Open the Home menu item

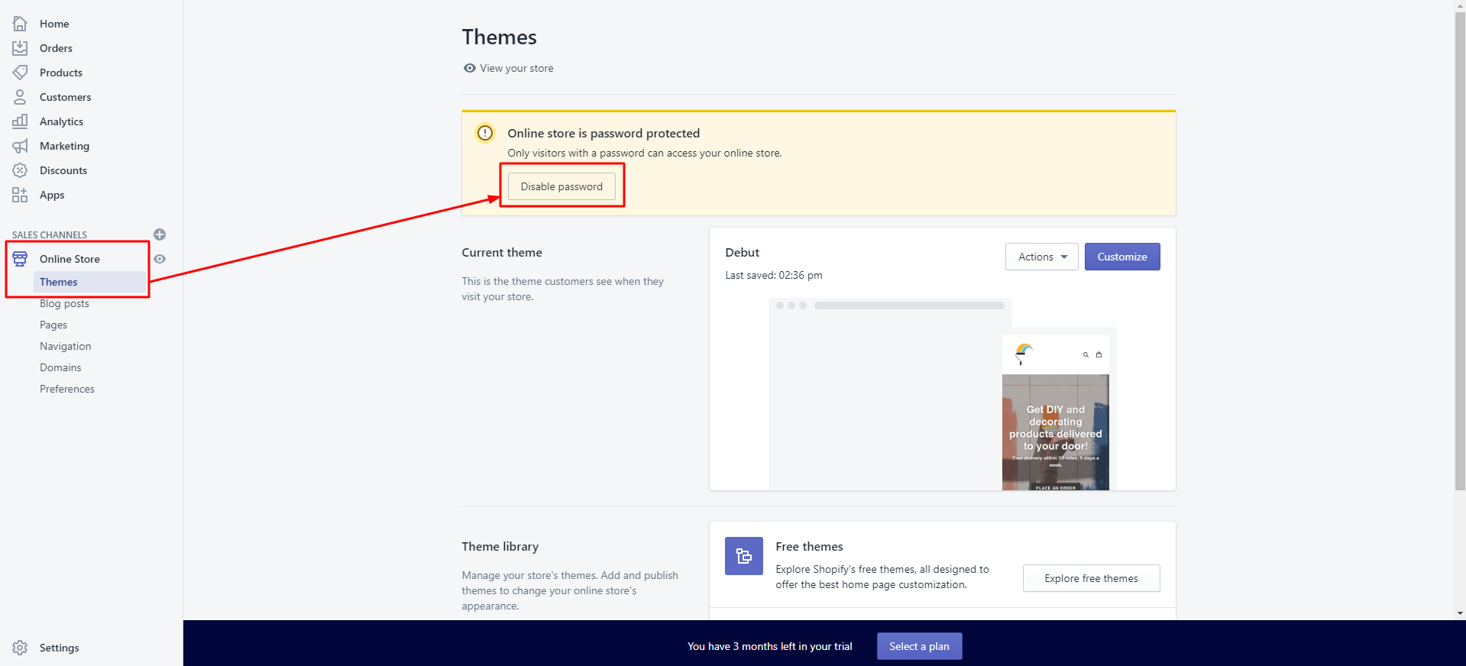pyautogui.click(x=54, y=24)
